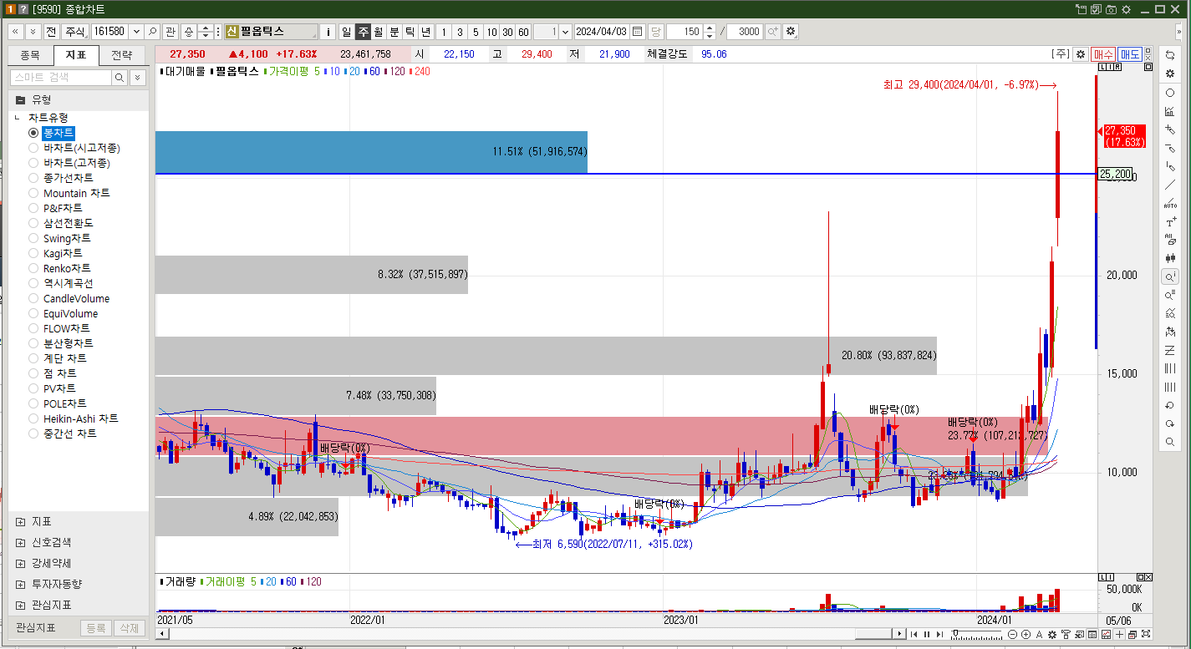Click the candlestick icon in right toolbar

[1170, 258]
